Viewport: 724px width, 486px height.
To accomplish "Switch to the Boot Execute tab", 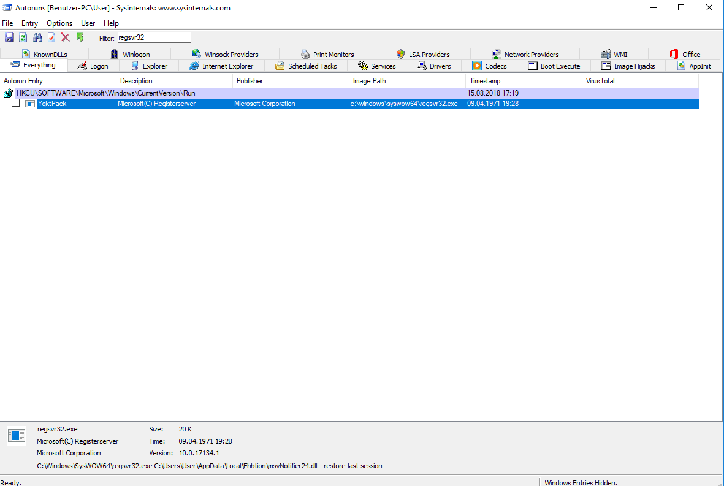I will click(x=554, y=66).
